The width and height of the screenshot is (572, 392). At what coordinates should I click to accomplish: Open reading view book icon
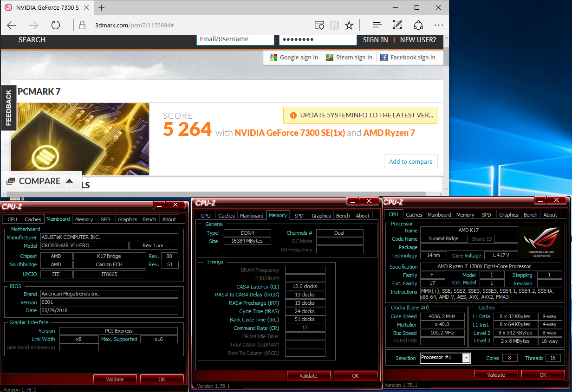tap(334, 25)
